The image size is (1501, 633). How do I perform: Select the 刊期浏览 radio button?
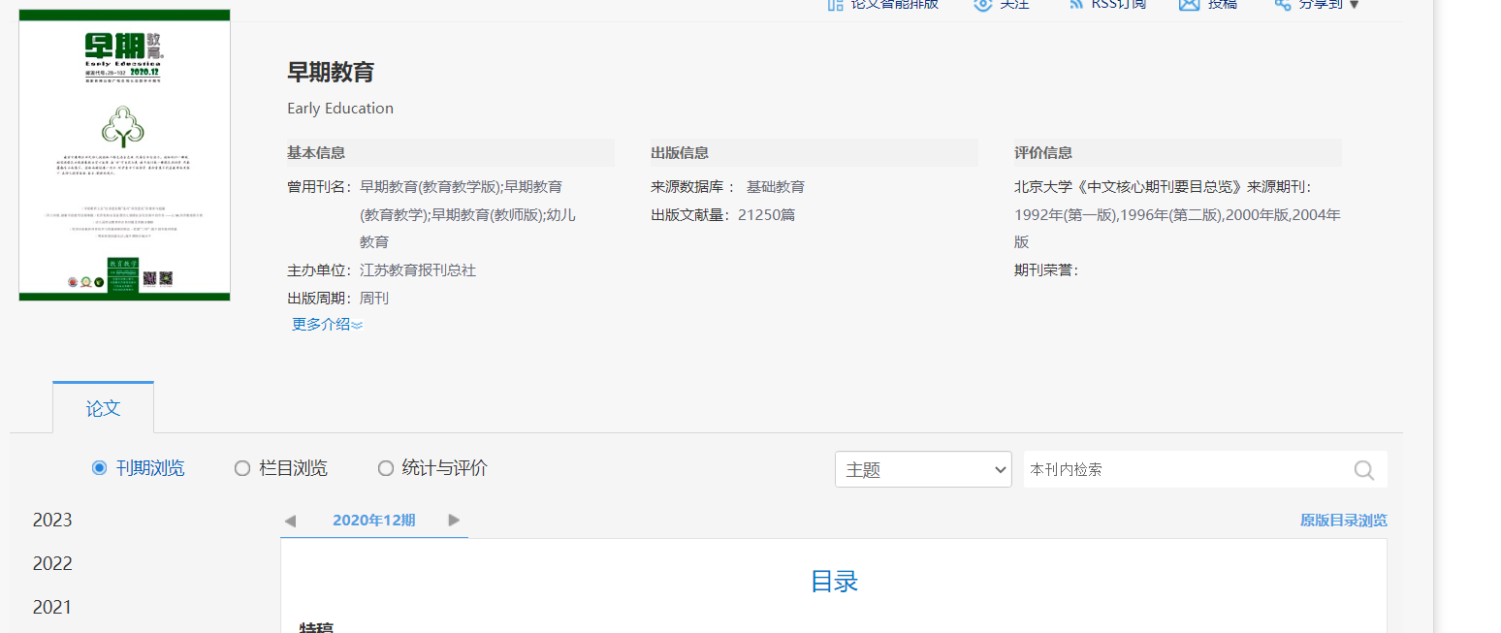point(99,468)
